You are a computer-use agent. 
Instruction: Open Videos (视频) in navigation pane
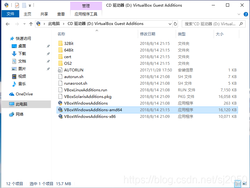[x=22, y=76]
